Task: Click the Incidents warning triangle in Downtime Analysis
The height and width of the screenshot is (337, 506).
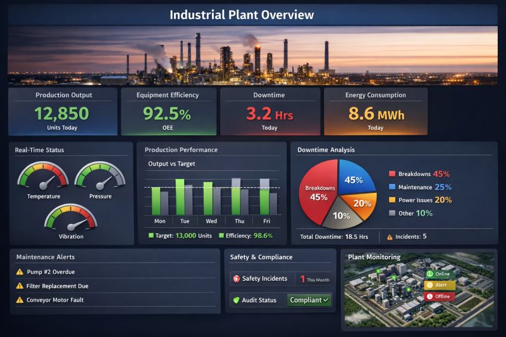Action: tap(390, 236)
